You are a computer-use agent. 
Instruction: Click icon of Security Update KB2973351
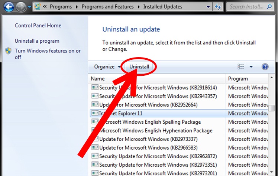(x=95, y=164)
